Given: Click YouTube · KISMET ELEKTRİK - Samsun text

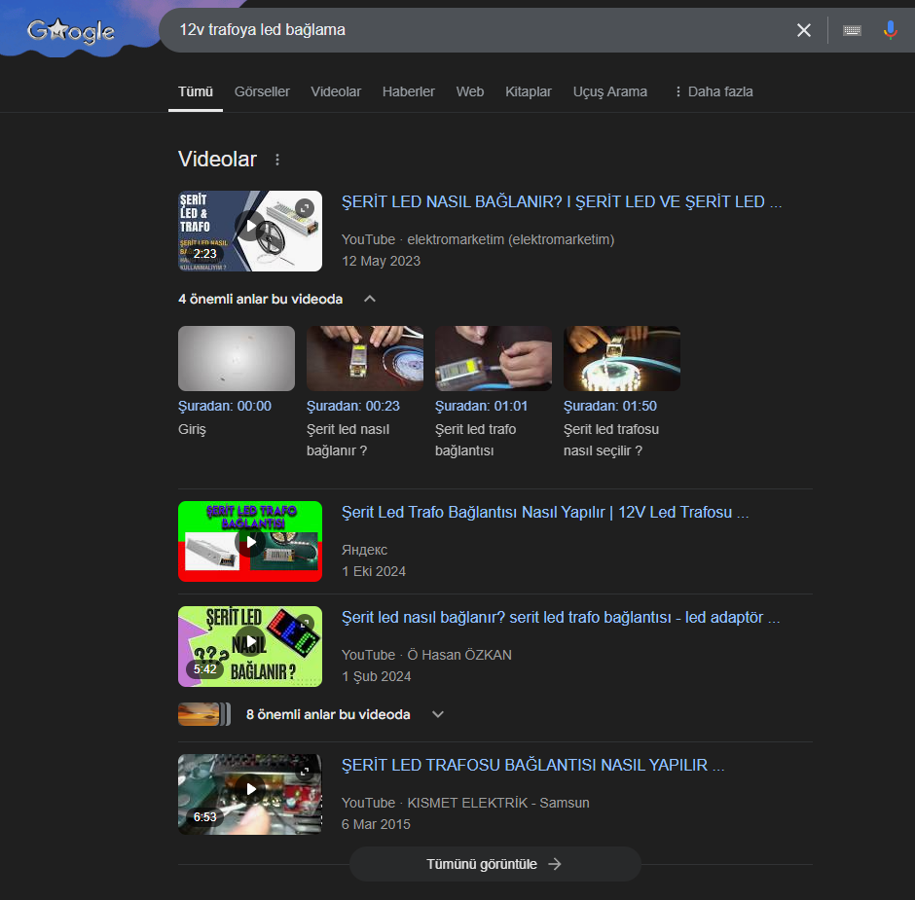Looking at the screenshot, I should pos(465,803).
